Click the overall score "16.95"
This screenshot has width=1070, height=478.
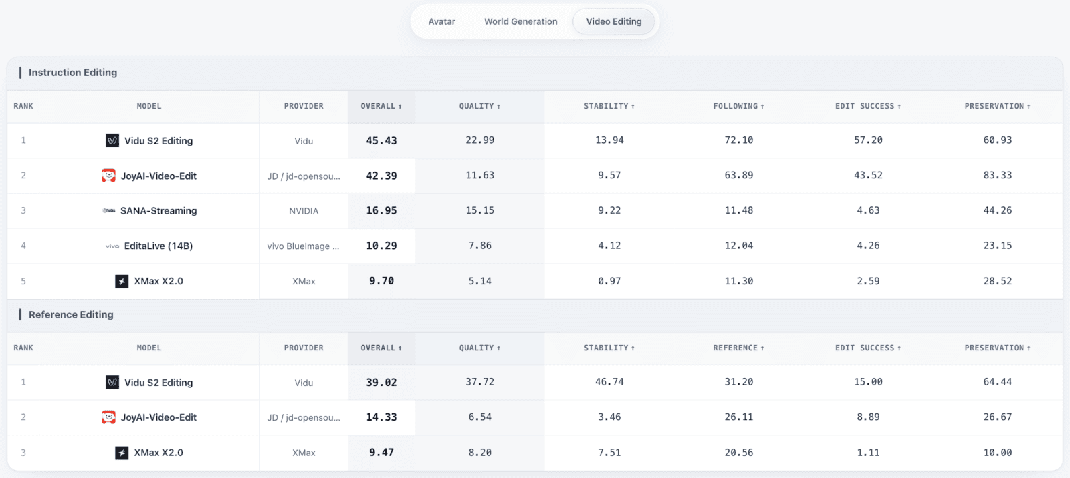point(381,211)
